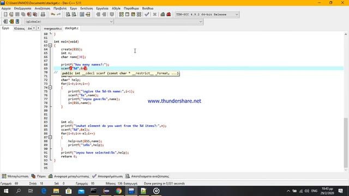Open Google Chrome from the taskbar
The width and height of the screenshot is (349, 196).
click(x=119, y=191)
